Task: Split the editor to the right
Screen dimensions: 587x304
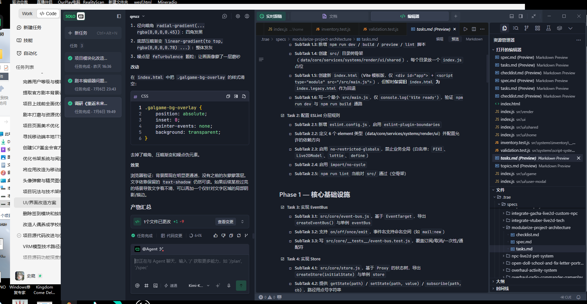Action: coord(474,29)
